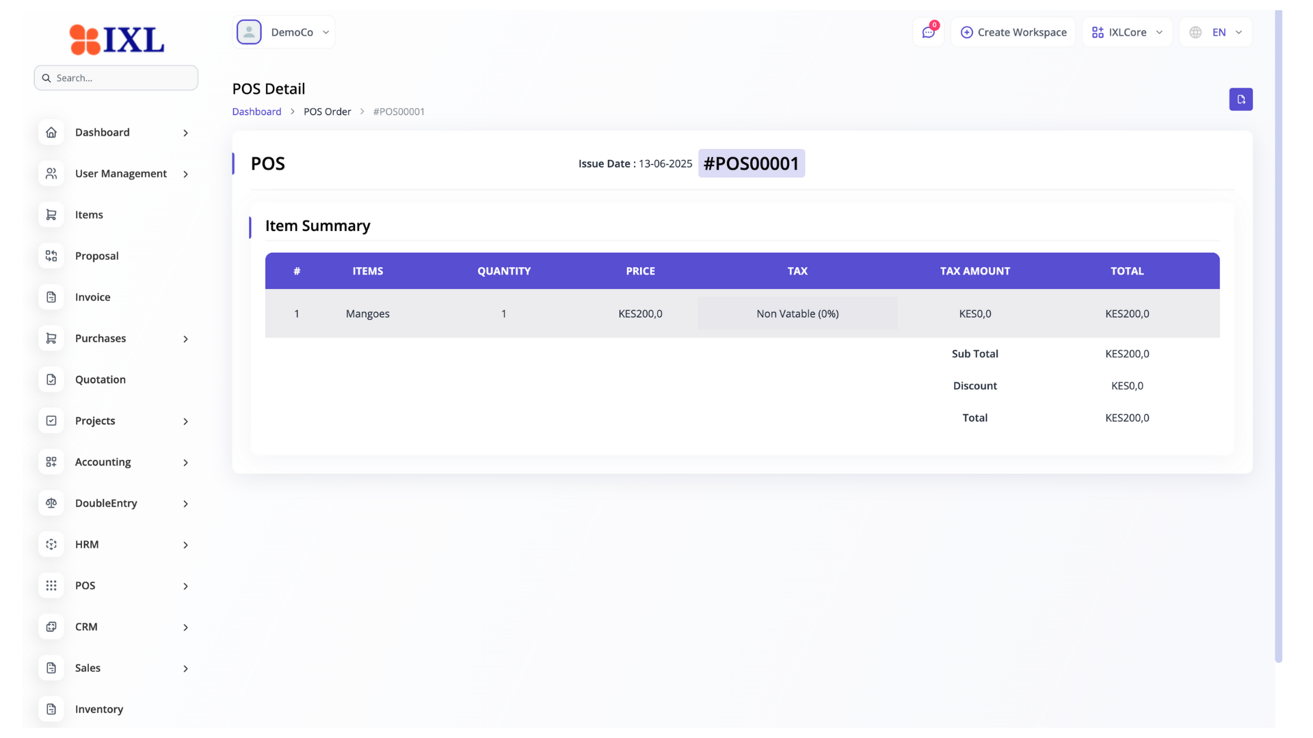Viewport: 1313px width, 738px height.
Task: Click the Create Workspace button
Action: tap(1013, 32)
